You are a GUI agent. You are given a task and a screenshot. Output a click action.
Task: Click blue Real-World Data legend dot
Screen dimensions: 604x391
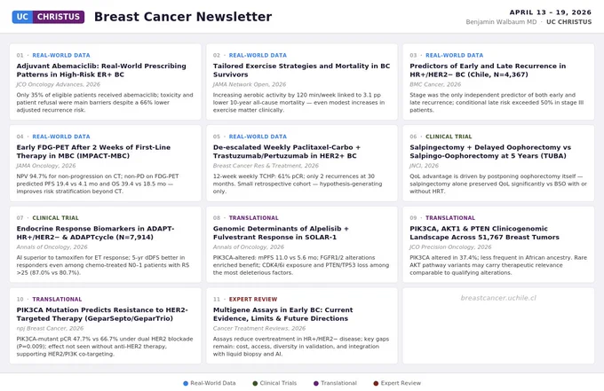186,383
